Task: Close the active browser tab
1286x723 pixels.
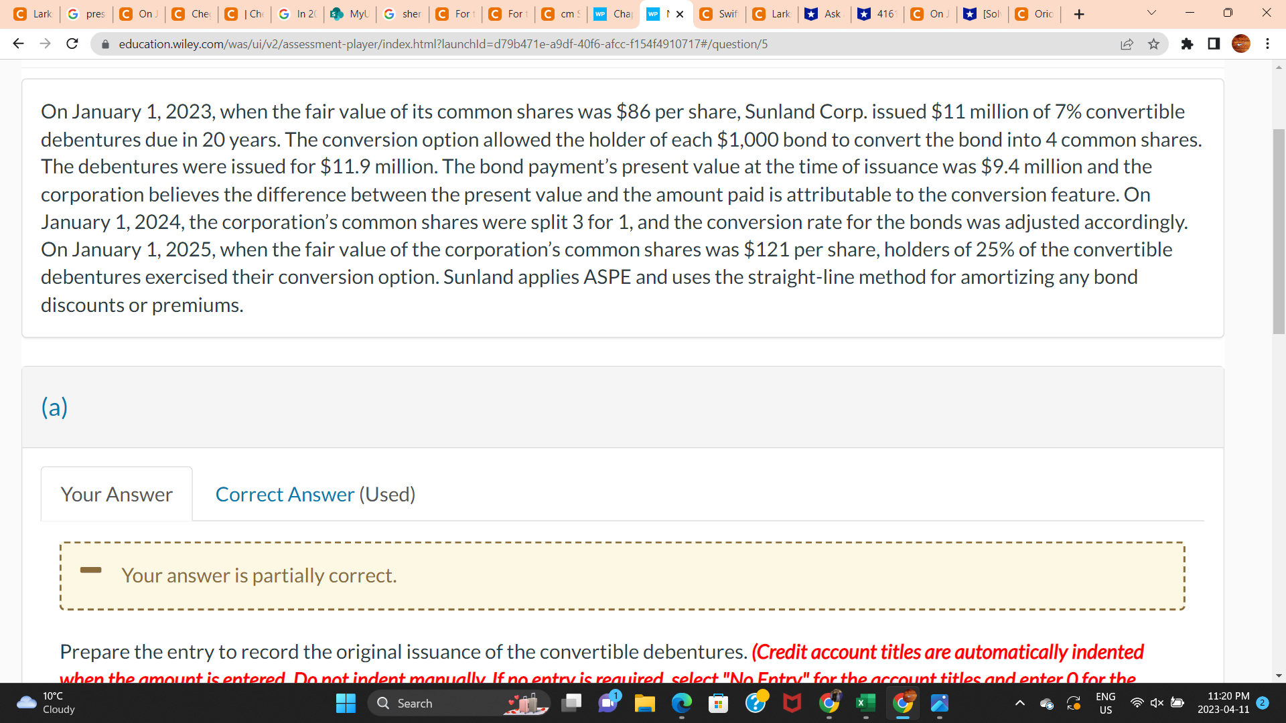Action: (x=680, y=14)
